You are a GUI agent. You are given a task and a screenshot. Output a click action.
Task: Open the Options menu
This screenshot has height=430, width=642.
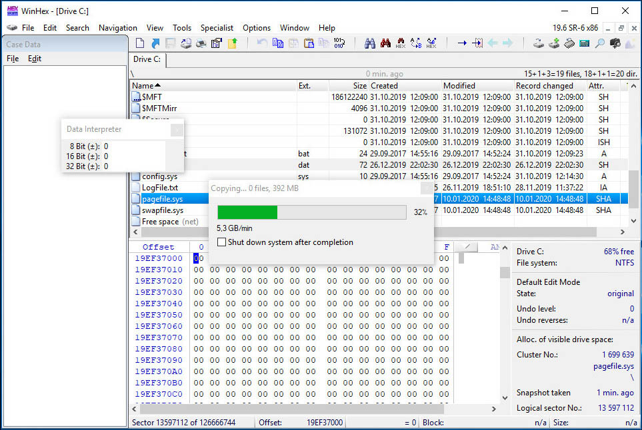coord(257,28)
